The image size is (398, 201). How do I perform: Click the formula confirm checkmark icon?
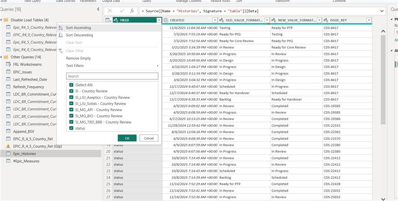[122, 11]
